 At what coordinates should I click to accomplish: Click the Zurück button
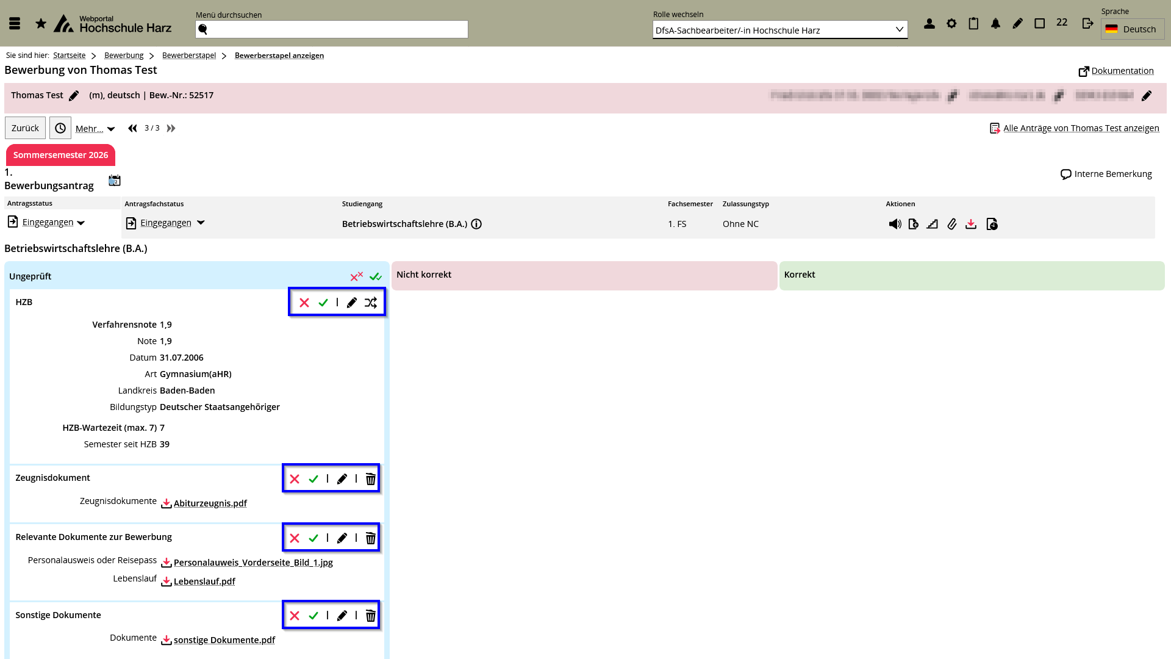click(x=25, y=128)
